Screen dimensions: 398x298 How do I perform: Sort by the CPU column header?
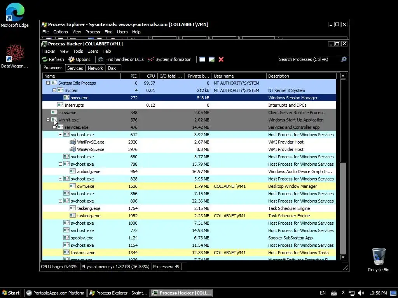[x=148, y=76]
